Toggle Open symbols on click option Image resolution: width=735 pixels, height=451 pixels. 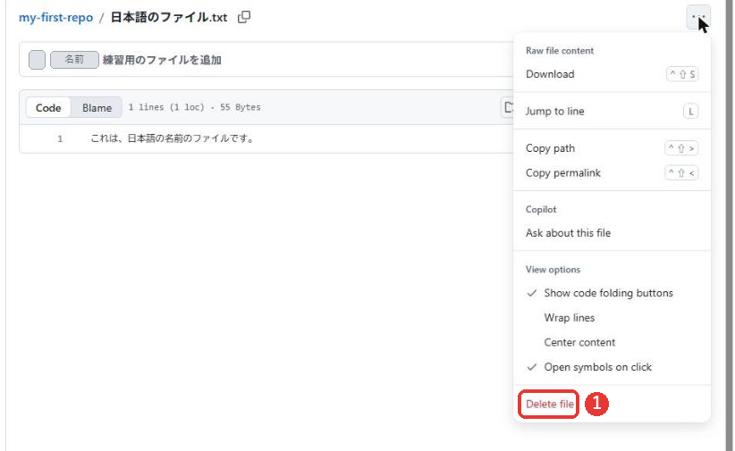point(612,367)
